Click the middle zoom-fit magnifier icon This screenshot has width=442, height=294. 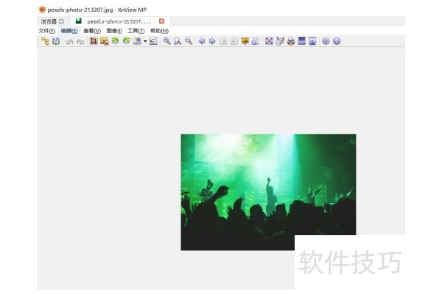coord(178,41)
